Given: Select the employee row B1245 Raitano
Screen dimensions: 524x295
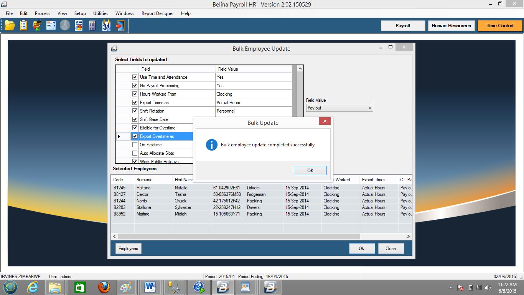Looking at the screenshot, I should (261, 188).
